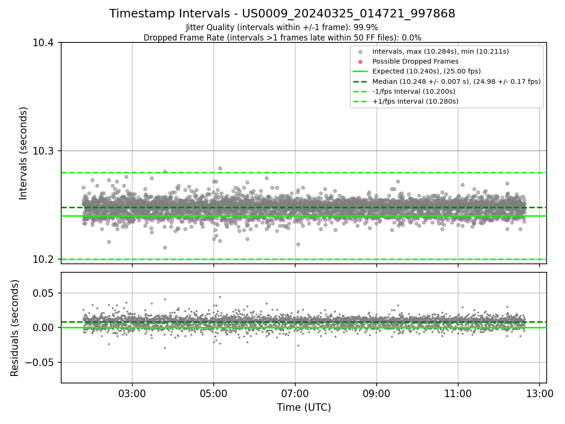
Task: Select legend entry 'Possible Dropped Frames'
Action: 415,61
